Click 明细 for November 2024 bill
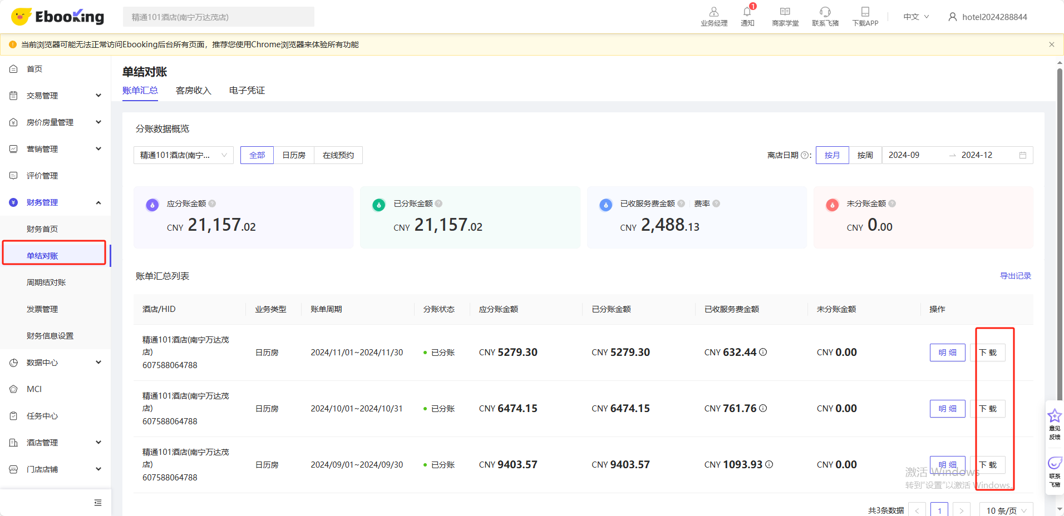 tap(947, 353)
